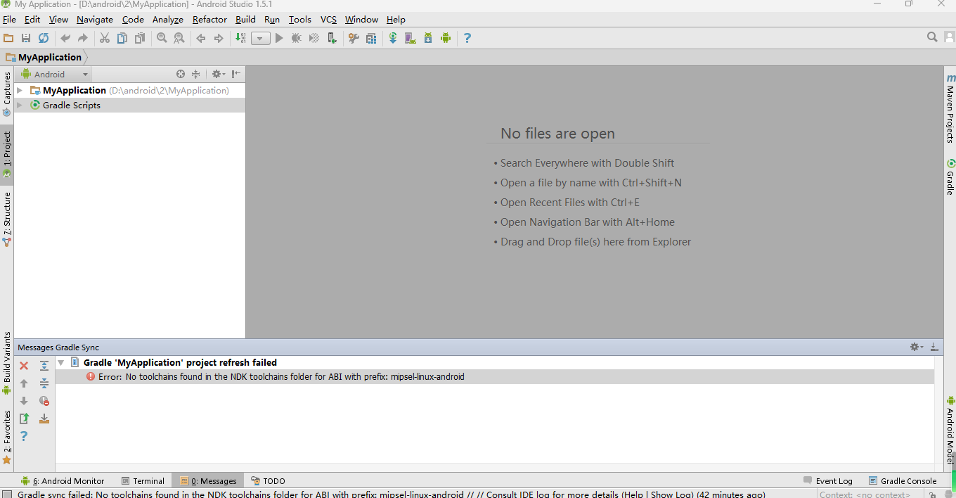Click Attach Debugger to Android Process icon
Image resolution: width=956 pixels, height=498 pixels.
(x=332, y=38)
